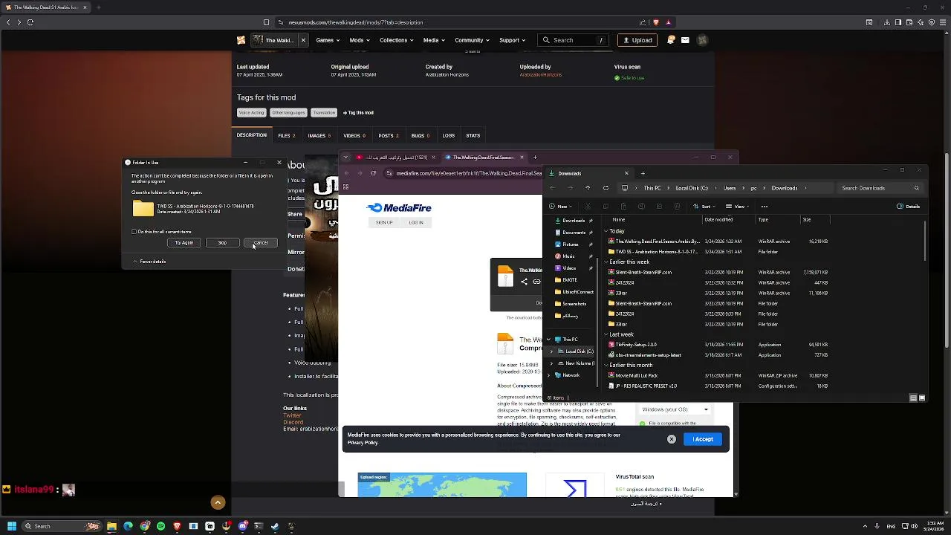Viewport: 951px width, 535px height.
Task: Open the Support dropdown menu
Action: (512, 40)
